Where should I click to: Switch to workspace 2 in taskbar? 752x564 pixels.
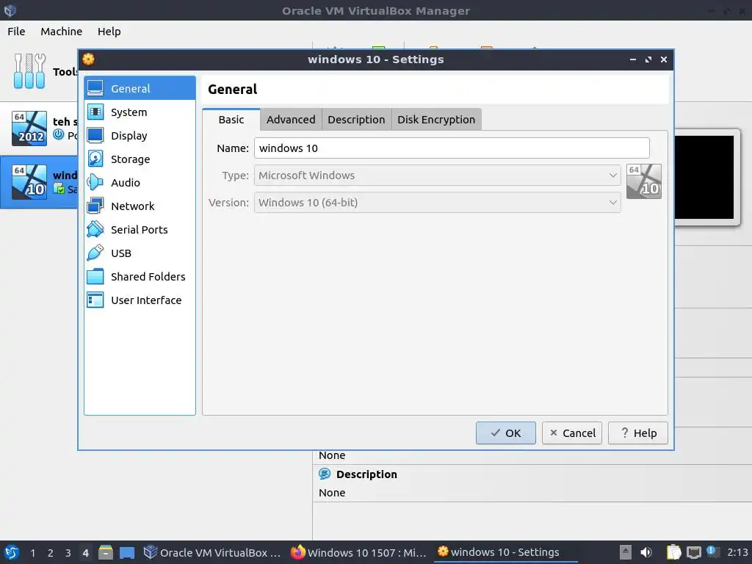(51, 553)
